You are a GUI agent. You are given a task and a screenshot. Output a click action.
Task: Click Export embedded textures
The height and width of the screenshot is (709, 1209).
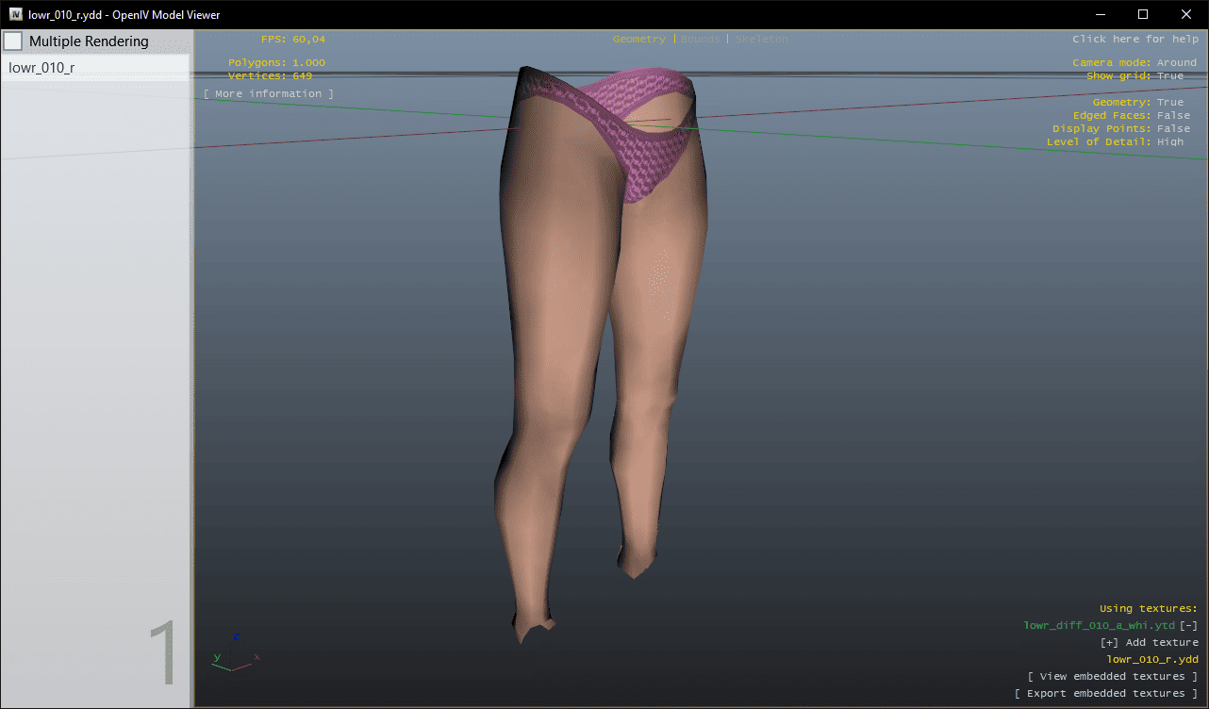tap(1106, 693)
